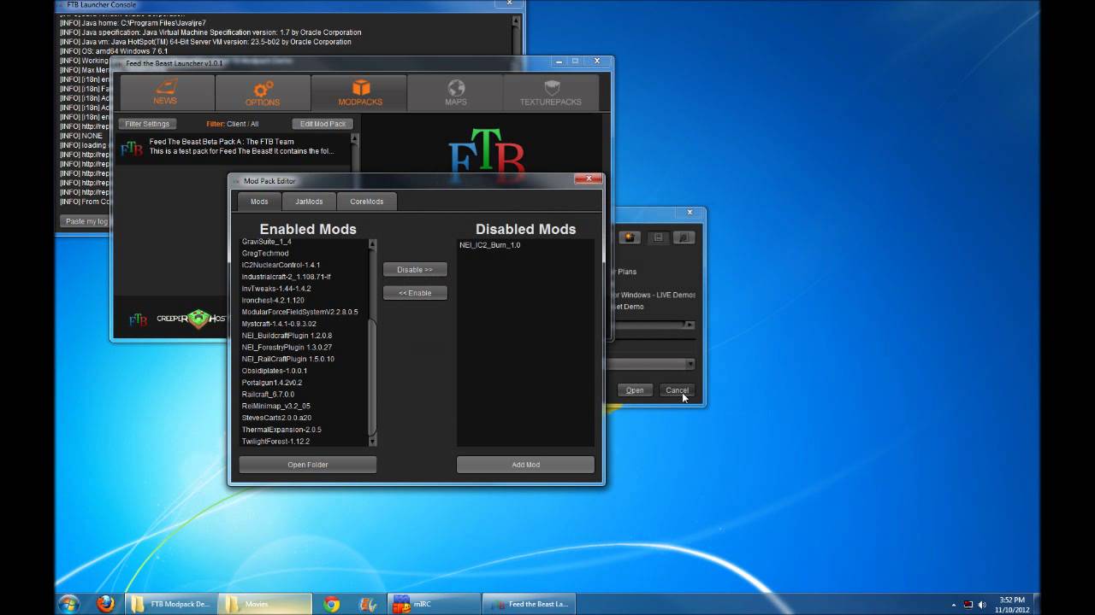
Task: Click right scroll arrow in file dialog
Action: click(690, 325)
